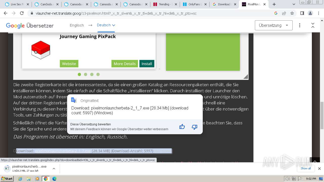Open Google Übersetzer more options menu

click(300, 25)
